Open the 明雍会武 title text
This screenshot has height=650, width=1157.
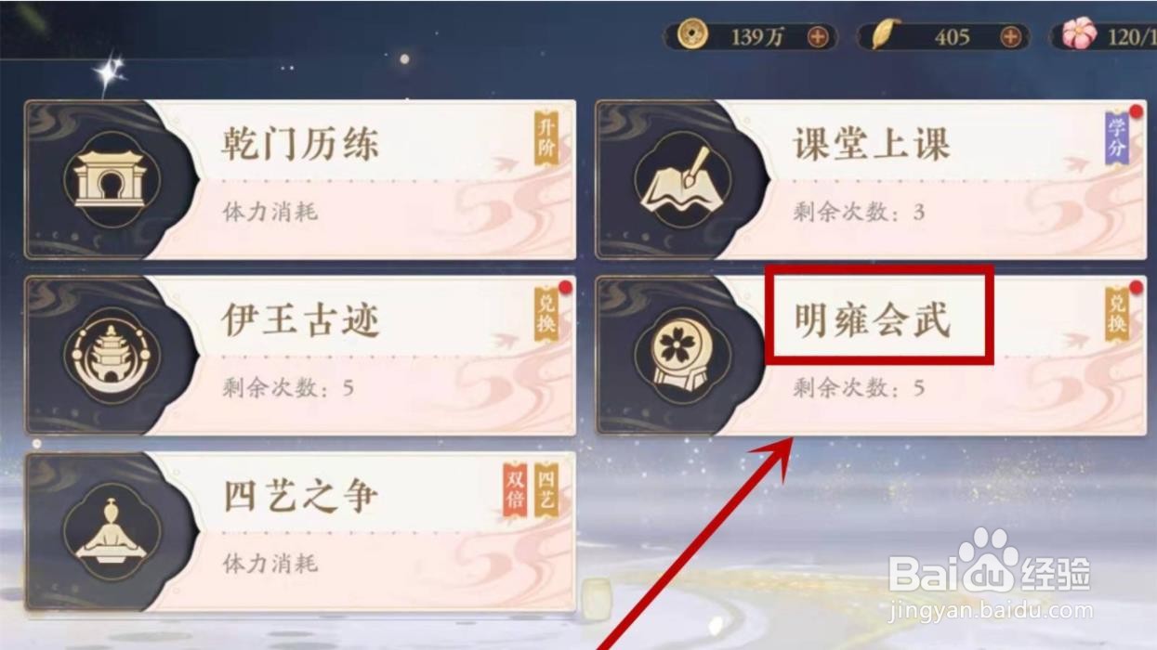(873, 320)
